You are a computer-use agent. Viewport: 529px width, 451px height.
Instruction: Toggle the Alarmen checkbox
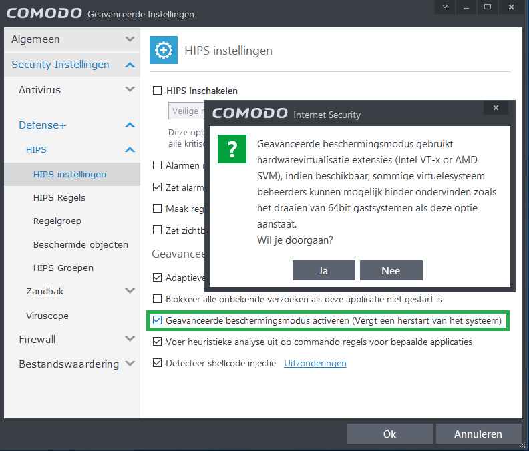[157, 165]
